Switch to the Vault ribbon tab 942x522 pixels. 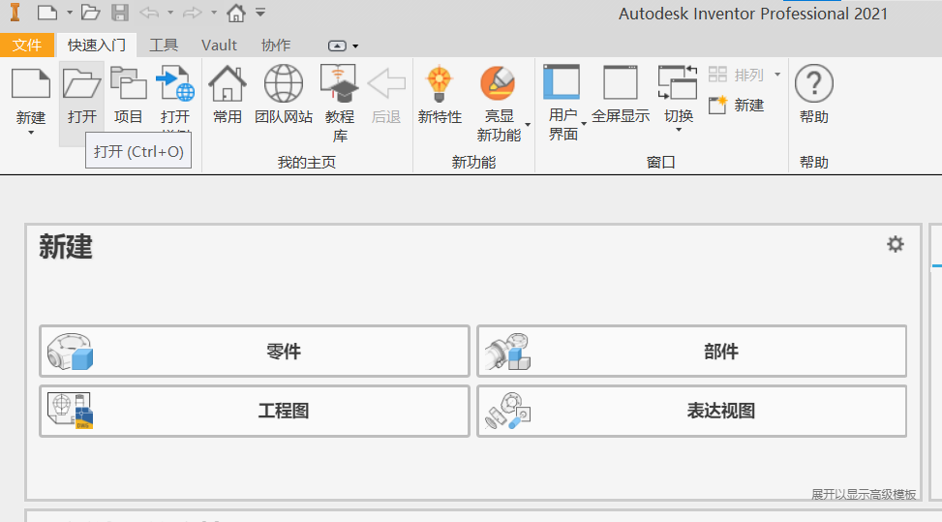point(219,46)
